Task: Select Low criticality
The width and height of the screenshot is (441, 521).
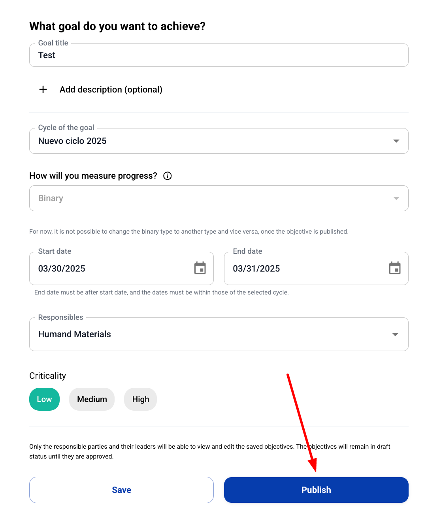Action: [x=44, y=399]
